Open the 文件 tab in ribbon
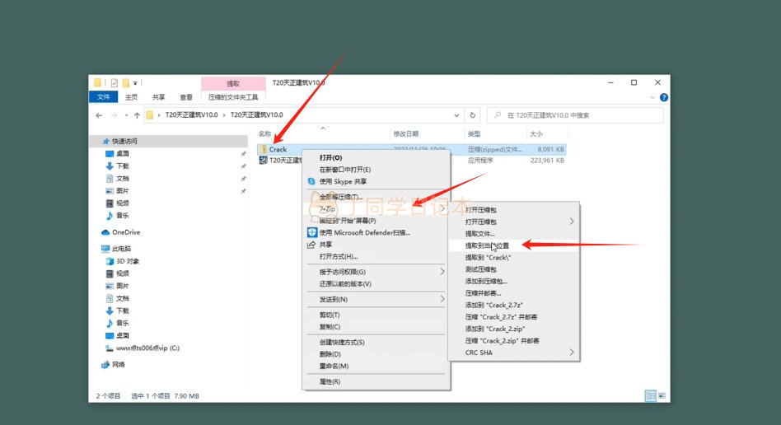Screen dimensions: 781x425 pos(104,97)
